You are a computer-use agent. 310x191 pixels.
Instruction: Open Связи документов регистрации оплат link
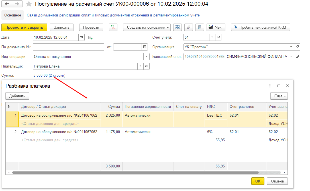point(113,15)
